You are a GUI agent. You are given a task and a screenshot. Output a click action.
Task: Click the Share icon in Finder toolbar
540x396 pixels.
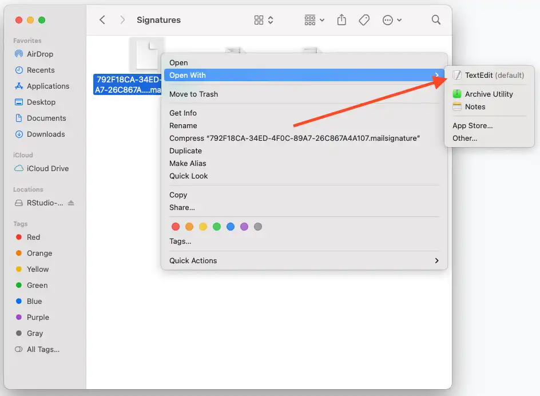(x=342, y=20)
